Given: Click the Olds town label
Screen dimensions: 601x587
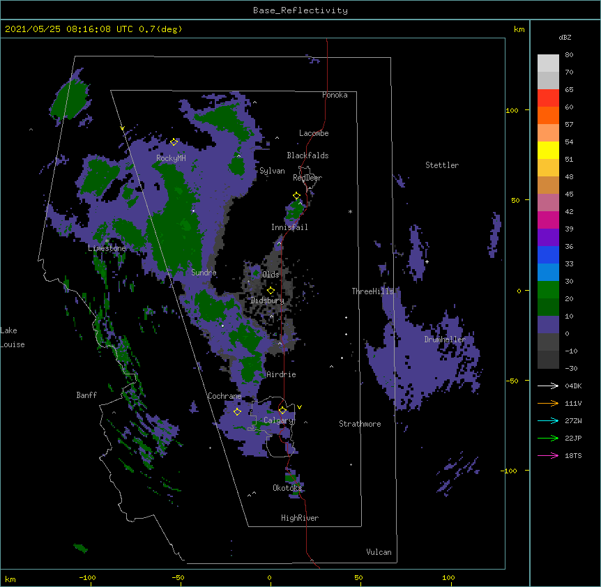Looking at the screenshot, I should tap(271, 275).
